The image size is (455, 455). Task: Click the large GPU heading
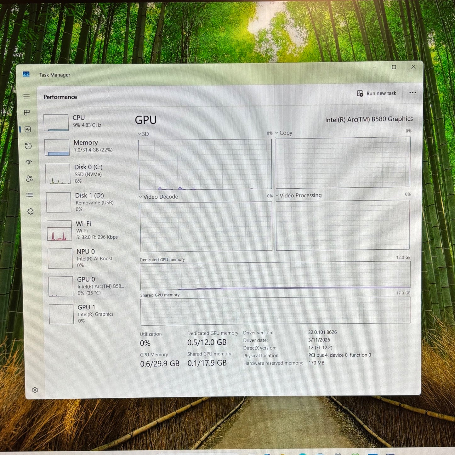[x=146, y=120]
